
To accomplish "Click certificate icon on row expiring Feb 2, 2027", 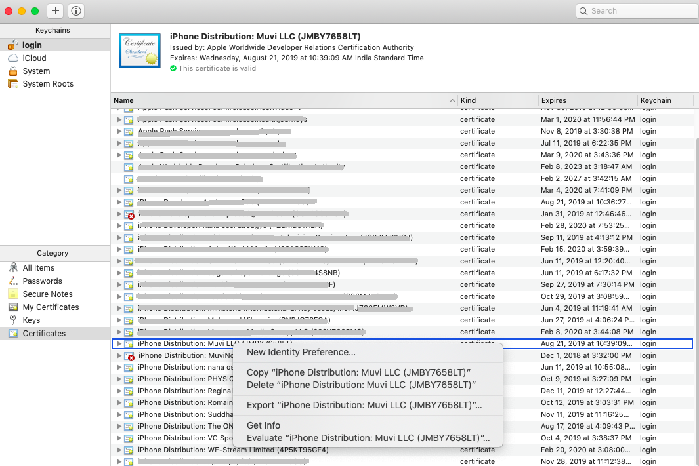I will coord(129,178).
